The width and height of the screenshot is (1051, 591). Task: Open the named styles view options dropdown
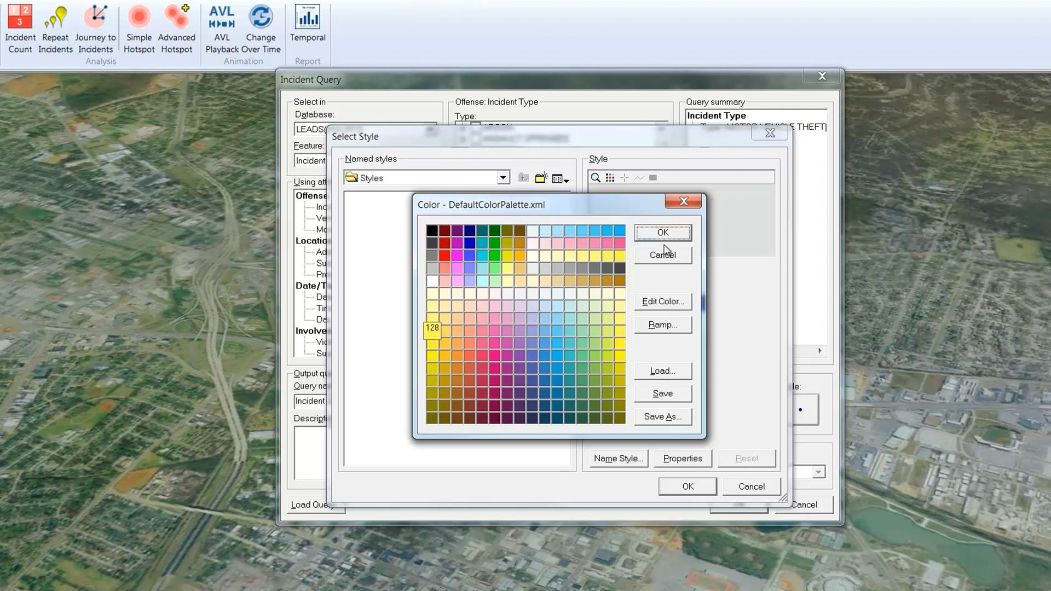pyautogui.click(x=561, y=179)
